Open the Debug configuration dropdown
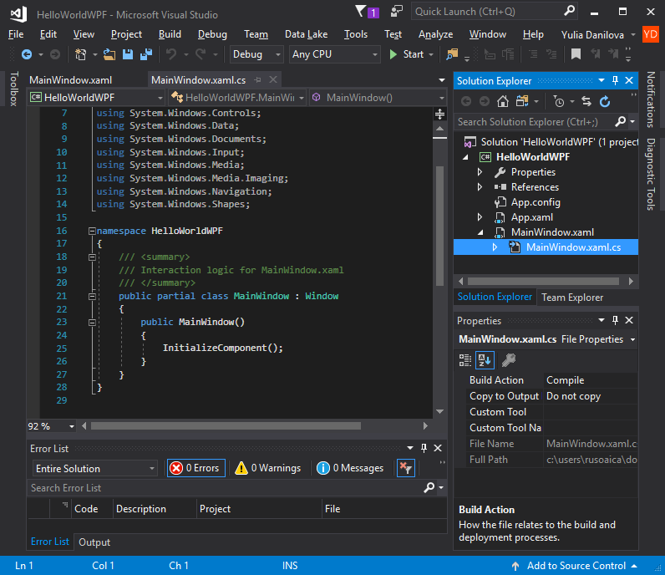This screenshot has width=665, height=575. click(256, 54)
